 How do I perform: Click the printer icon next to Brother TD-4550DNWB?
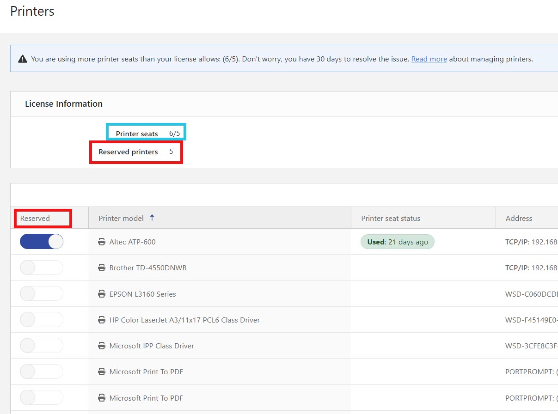click(102, 268)
